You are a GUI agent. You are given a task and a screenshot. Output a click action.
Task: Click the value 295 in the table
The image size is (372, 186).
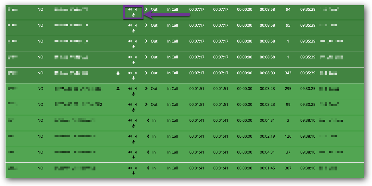(288, 89)
